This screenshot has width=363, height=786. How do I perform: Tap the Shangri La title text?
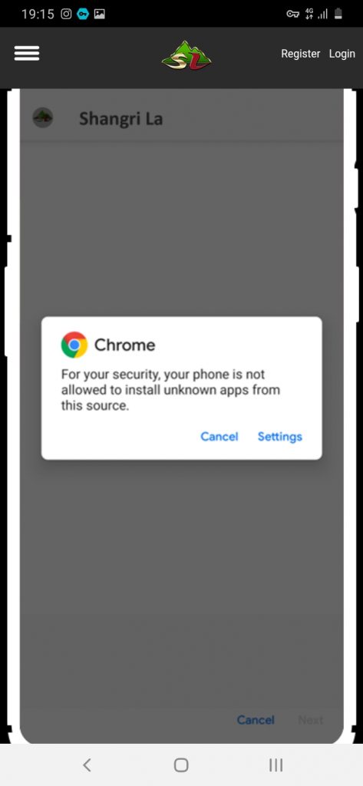[x=120, y=119]
